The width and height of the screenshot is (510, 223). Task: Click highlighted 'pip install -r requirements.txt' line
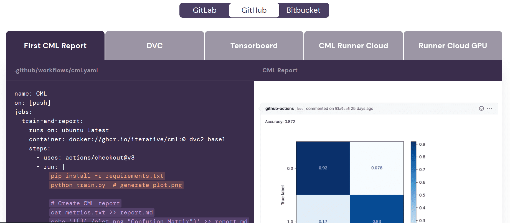click(107, 176)
